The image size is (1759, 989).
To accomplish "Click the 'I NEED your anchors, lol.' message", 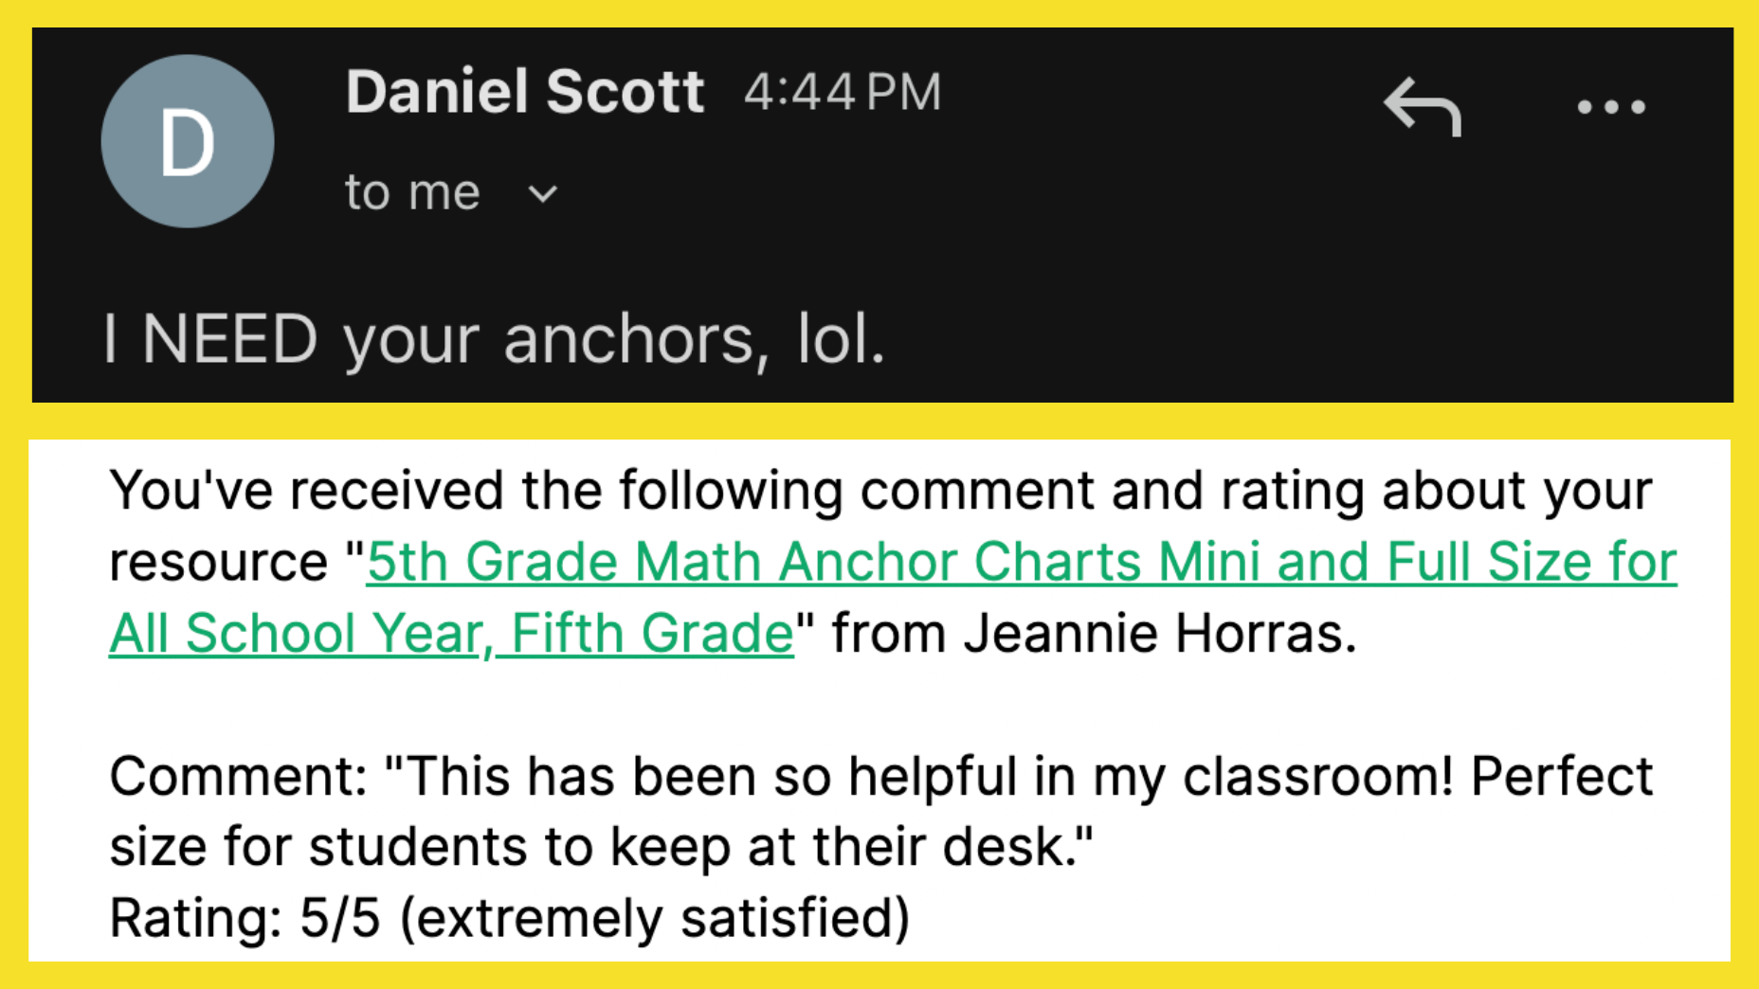I will (x=494, y=339).
